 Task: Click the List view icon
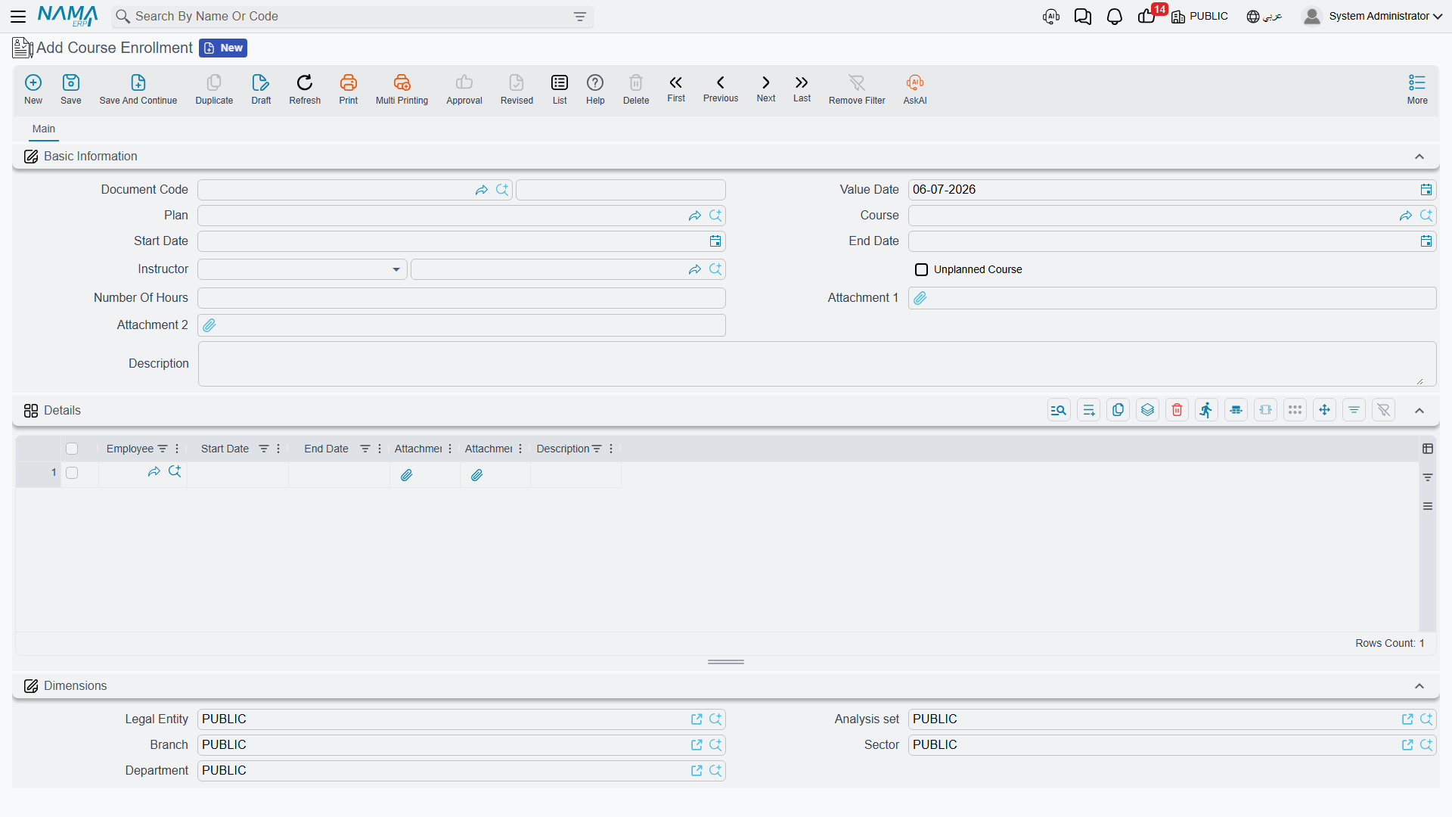[x=560, y=82]
